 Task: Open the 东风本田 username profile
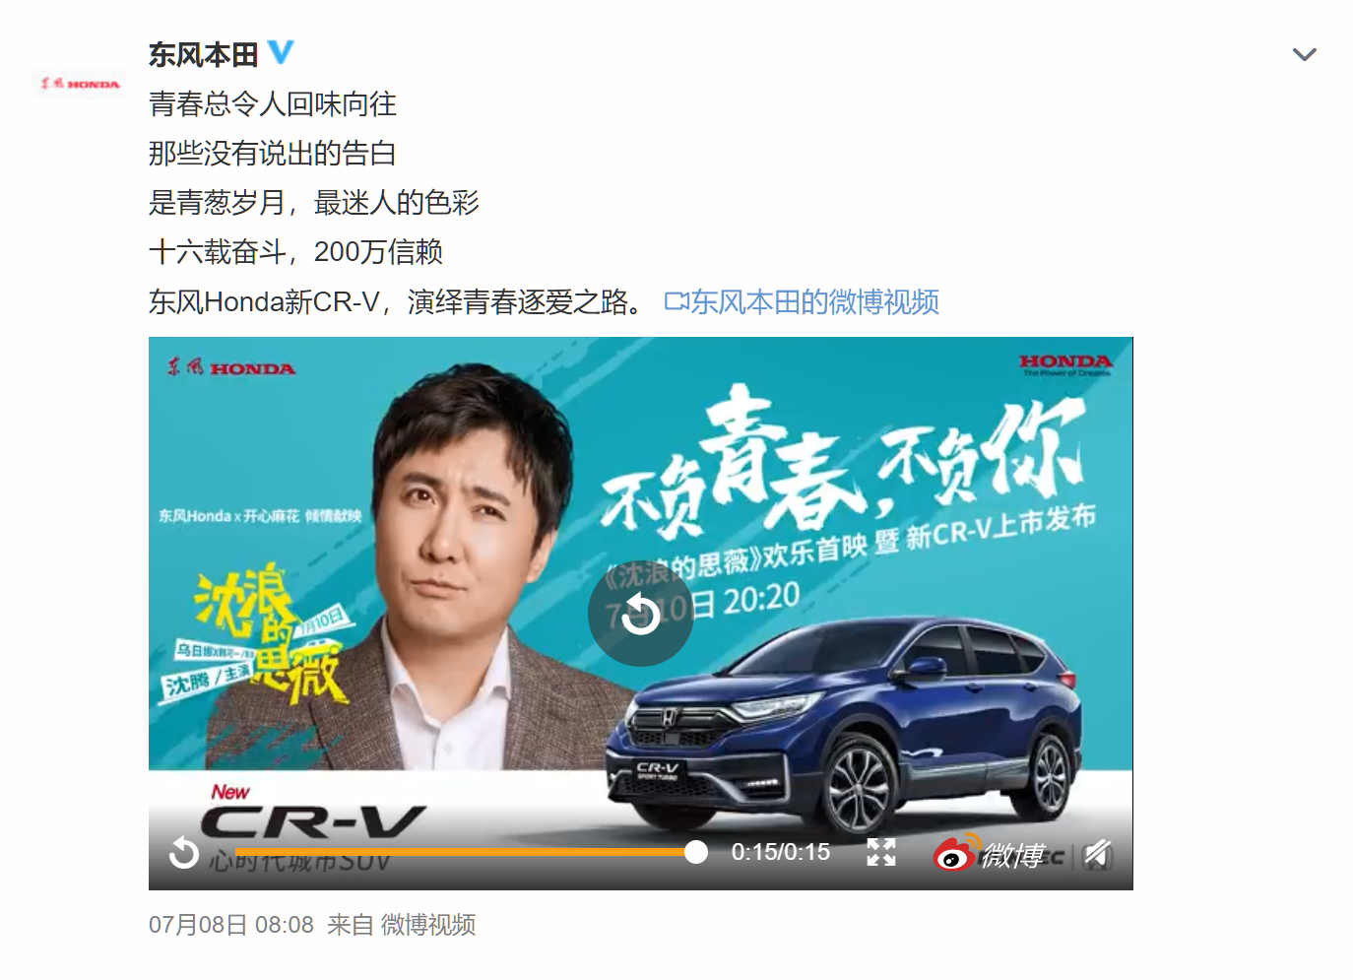203,54
